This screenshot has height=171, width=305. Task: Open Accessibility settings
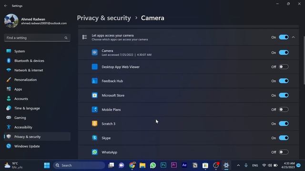(37, 127)
